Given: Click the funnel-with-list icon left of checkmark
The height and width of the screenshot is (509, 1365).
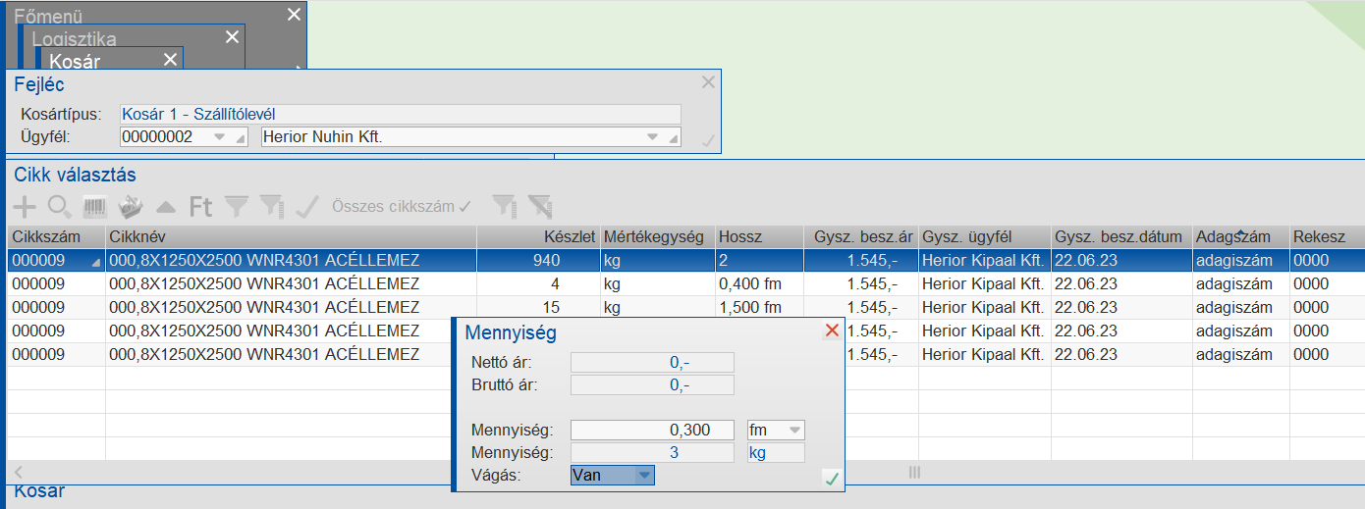Looking at the screenshot, I should coord(272,206).
